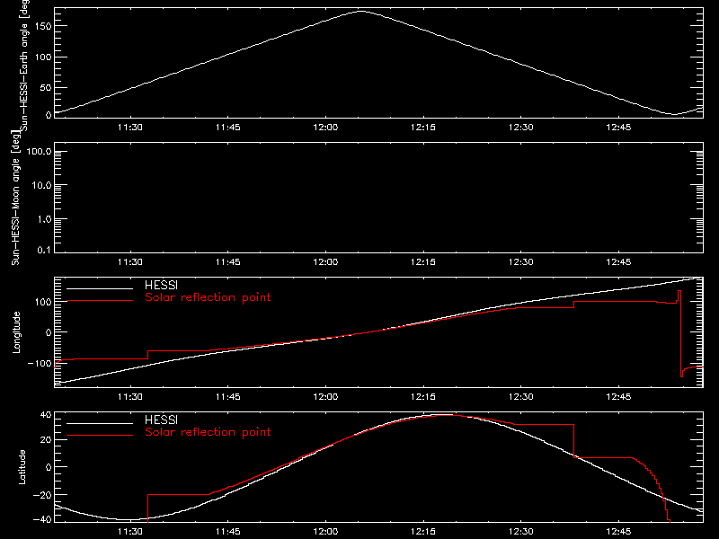Screen dimensions: 719x539
Task: Click the white HESSI legend line in Longitude plot
Action: [x=100, y=288]
